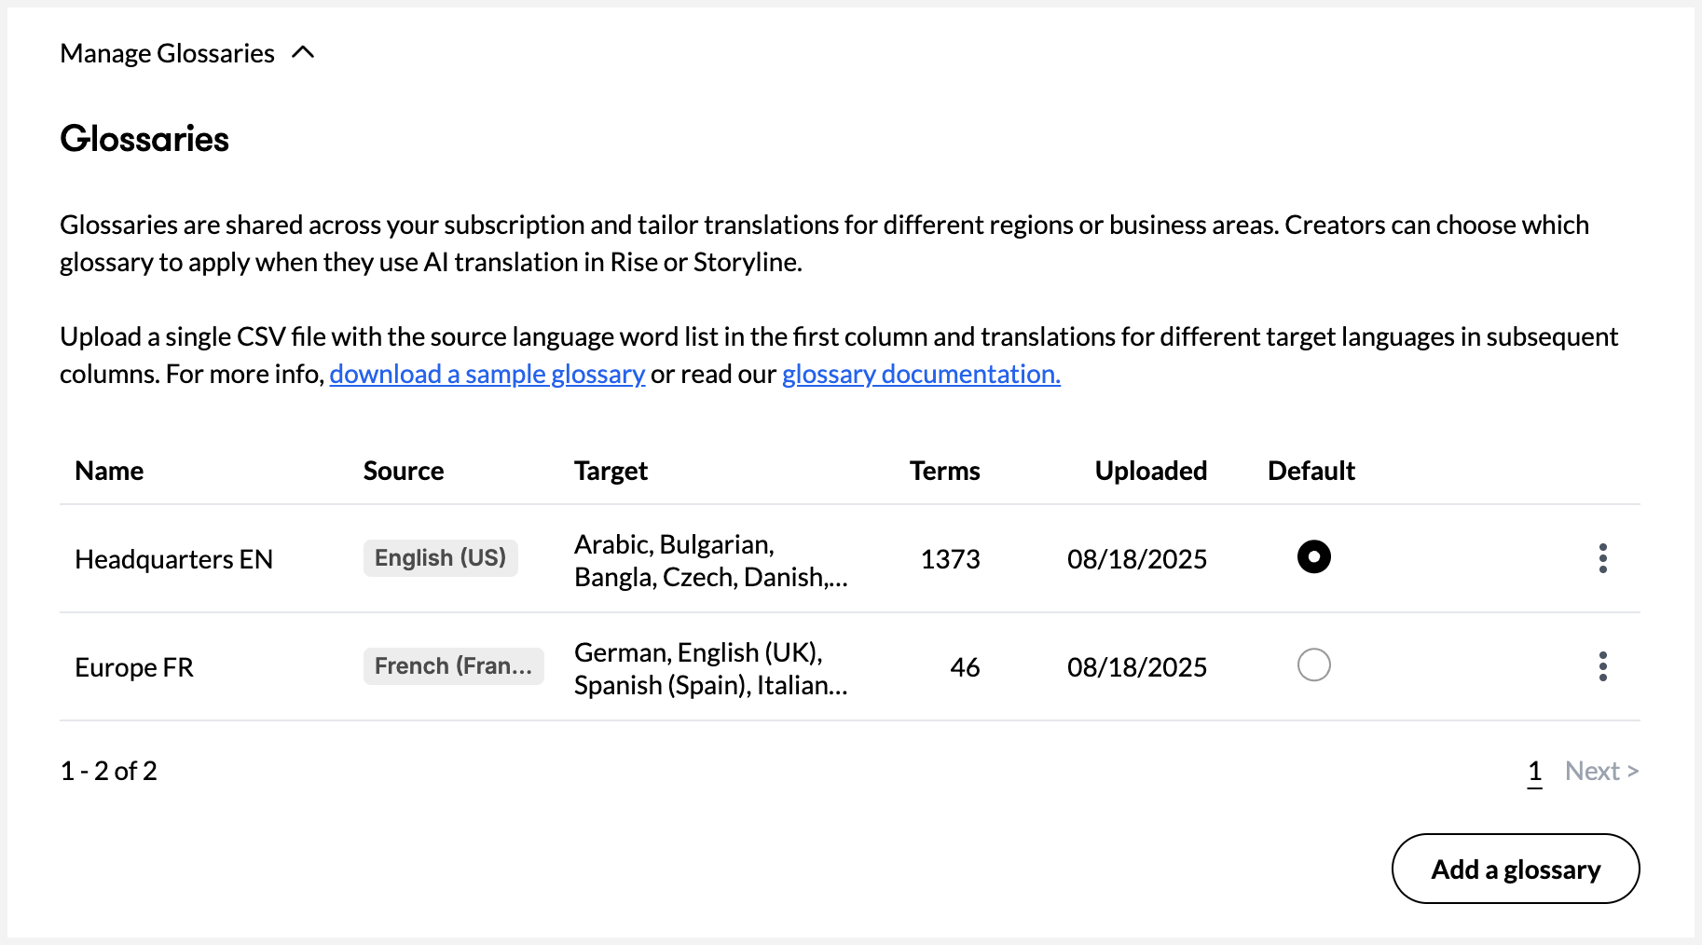Sort by the Name column header

click(109, 471)
